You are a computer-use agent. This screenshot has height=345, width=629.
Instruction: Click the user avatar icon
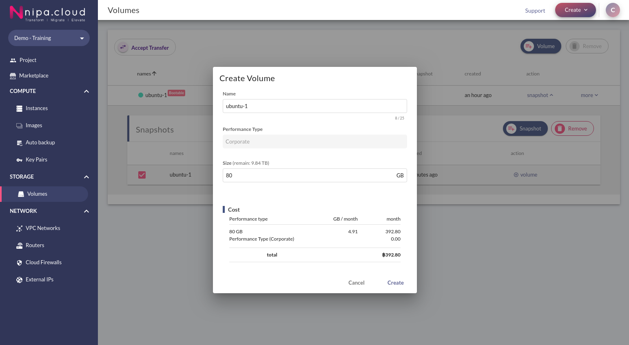pos(613,10)
